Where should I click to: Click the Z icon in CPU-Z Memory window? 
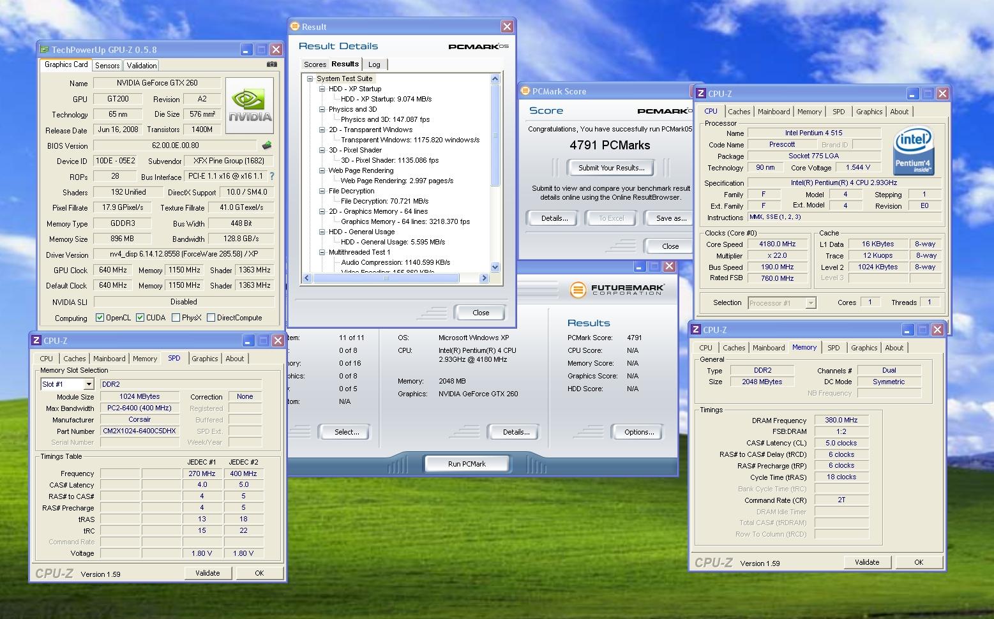coord(696,330)
